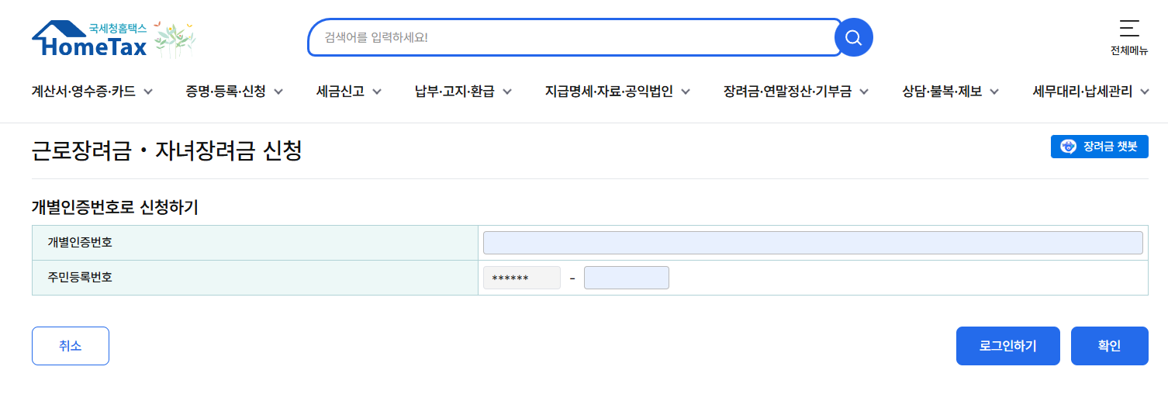Expand chevron next to 세무대리·납세관리
The height and width of the screenshot is (408, 1168).
click(x=1145, y=92)
